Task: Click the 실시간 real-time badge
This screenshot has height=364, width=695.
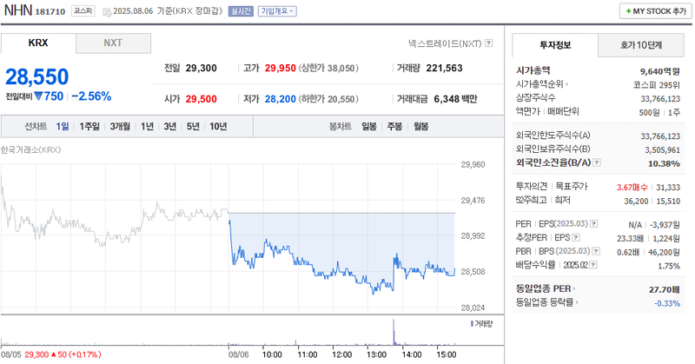Action: (x=241, y=11)
